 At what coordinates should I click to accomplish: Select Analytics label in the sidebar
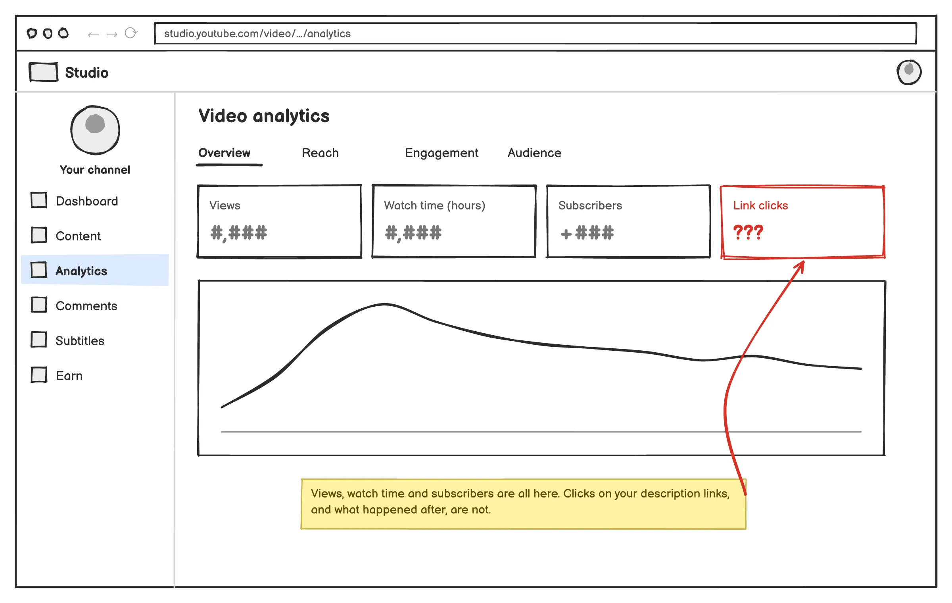(81, 271)
